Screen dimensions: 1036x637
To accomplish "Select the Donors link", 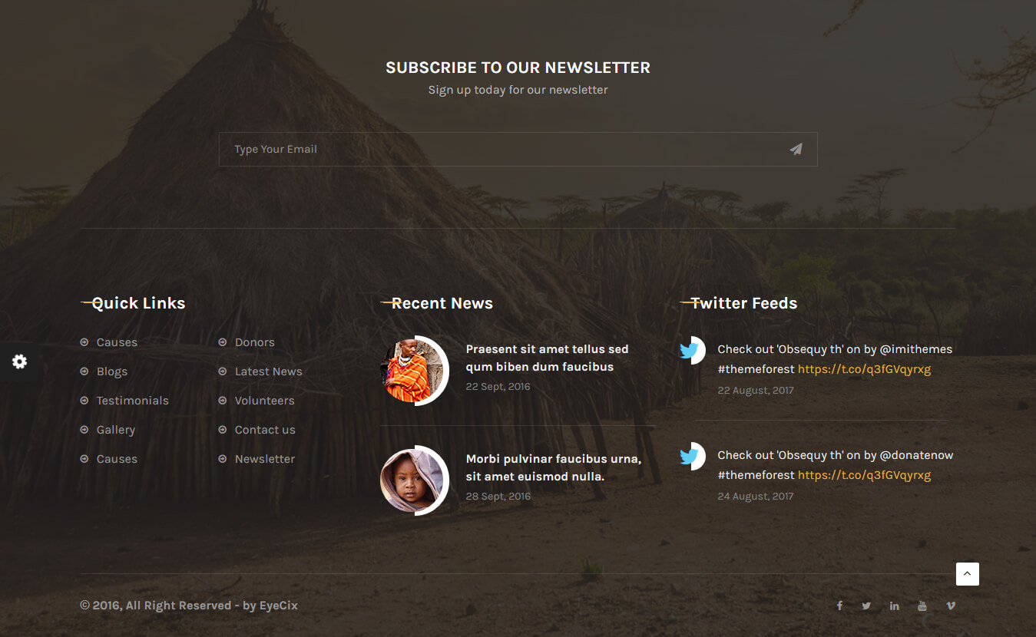I will coord(254,342).
